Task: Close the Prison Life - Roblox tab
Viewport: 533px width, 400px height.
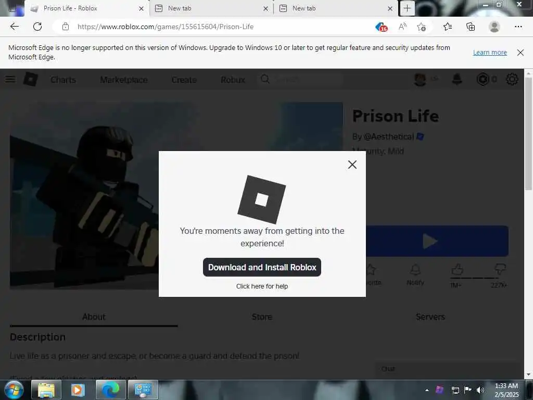Action: 142,8
